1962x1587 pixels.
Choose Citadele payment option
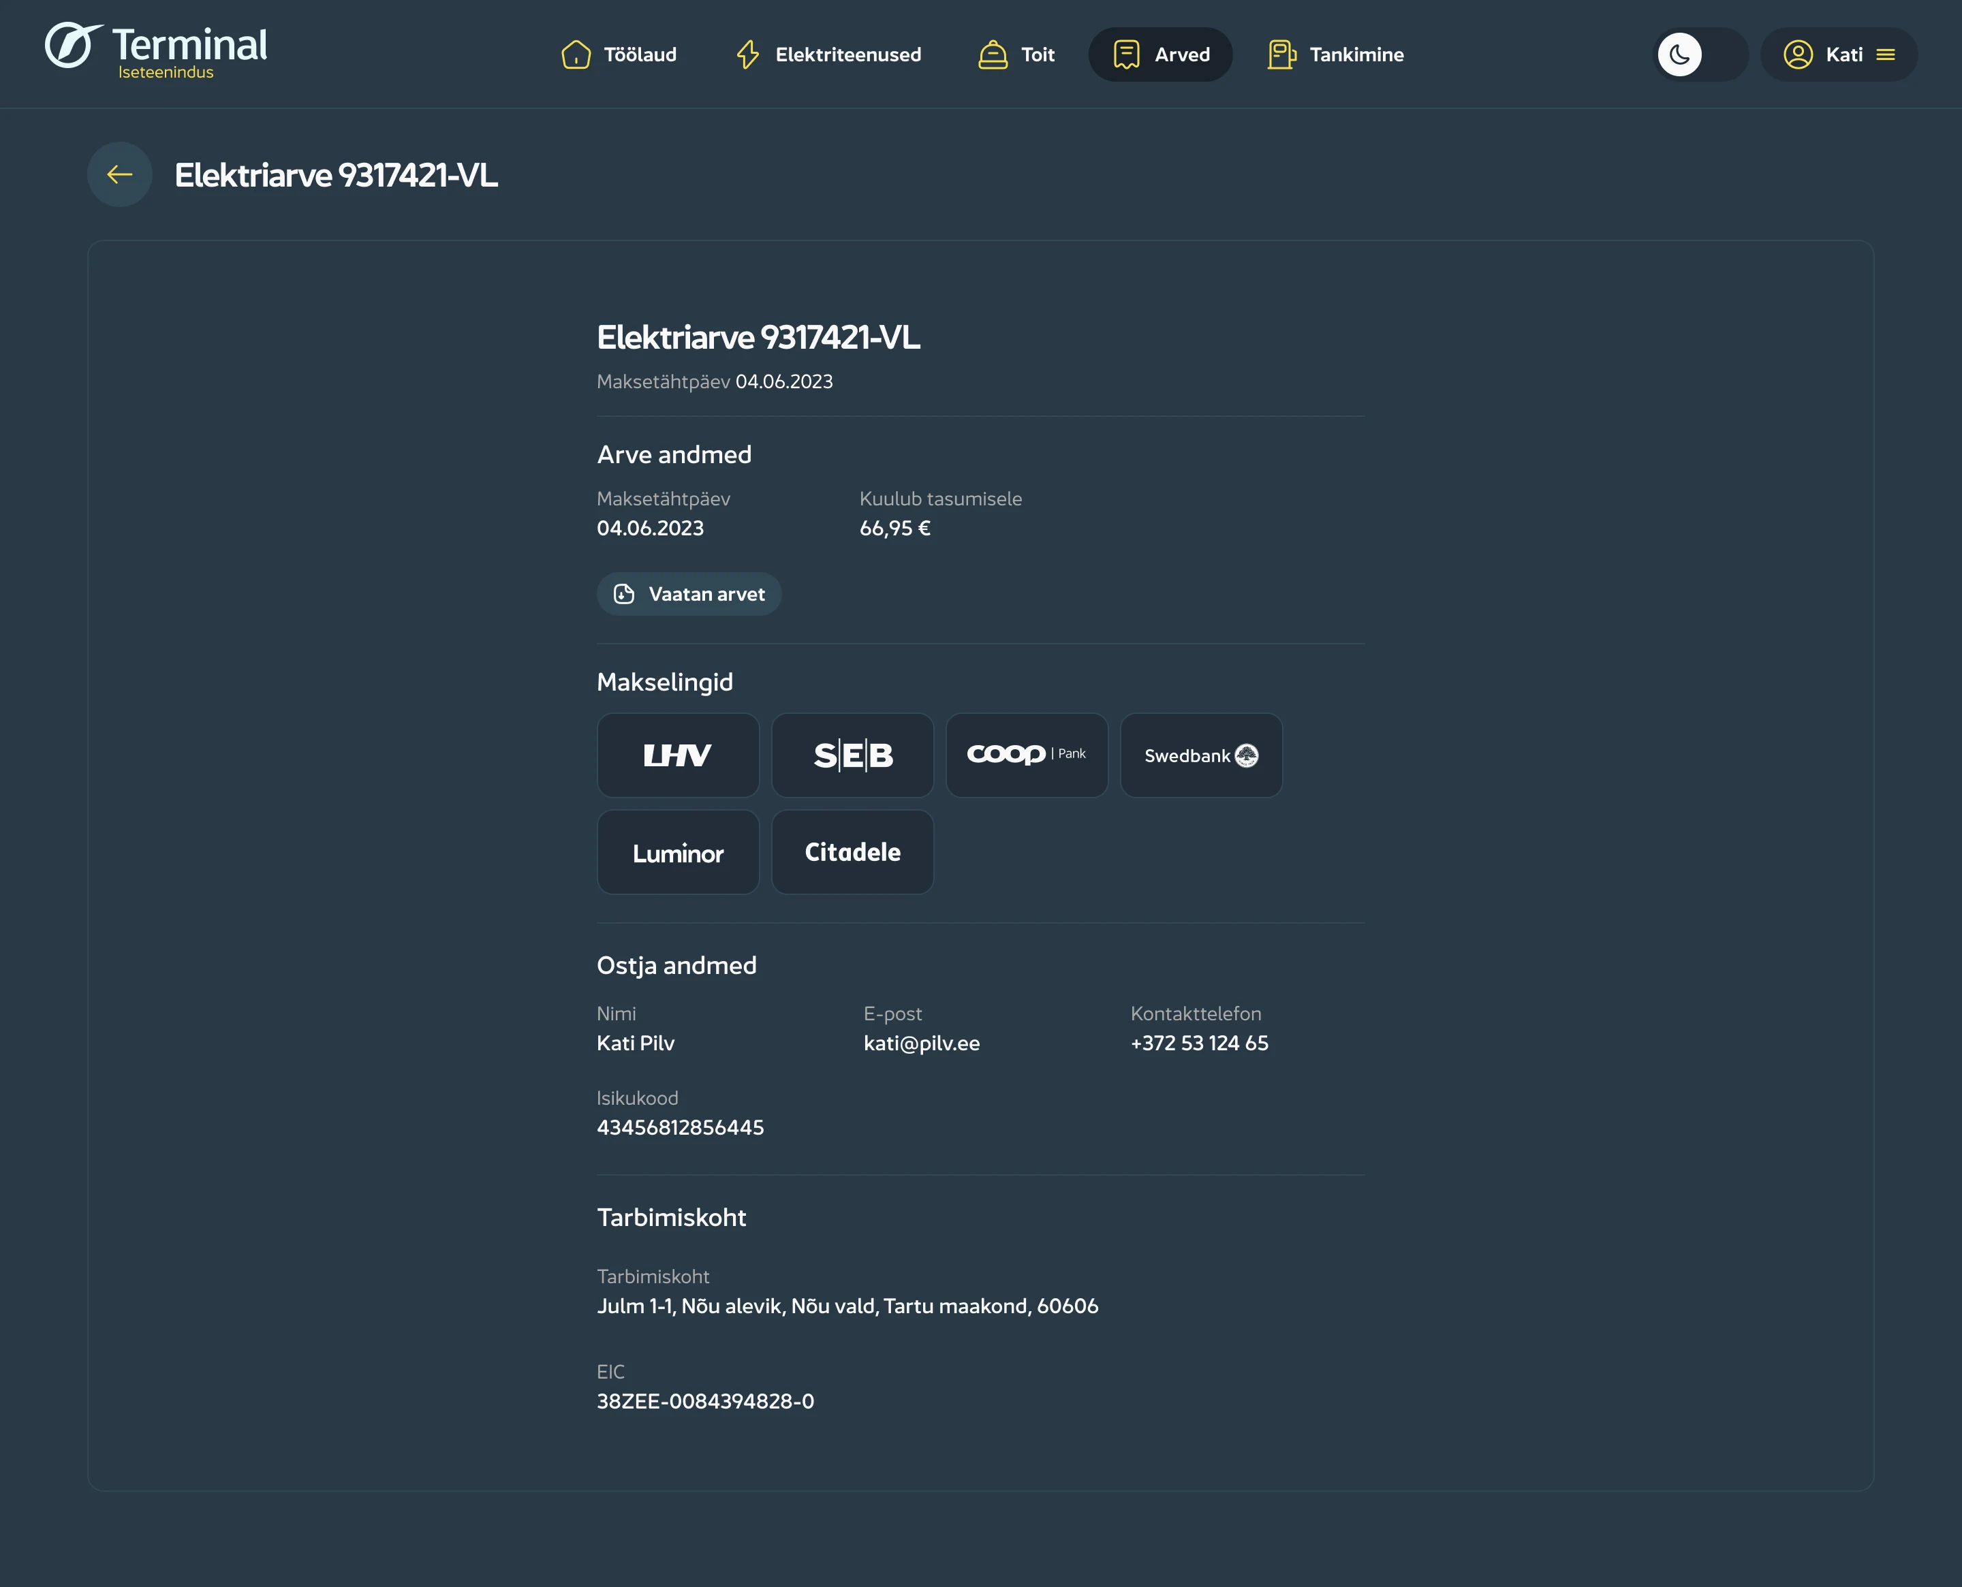click(852, 852)
